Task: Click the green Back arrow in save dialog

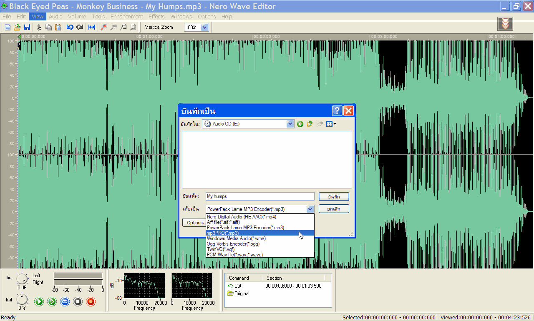Action: 300,124
